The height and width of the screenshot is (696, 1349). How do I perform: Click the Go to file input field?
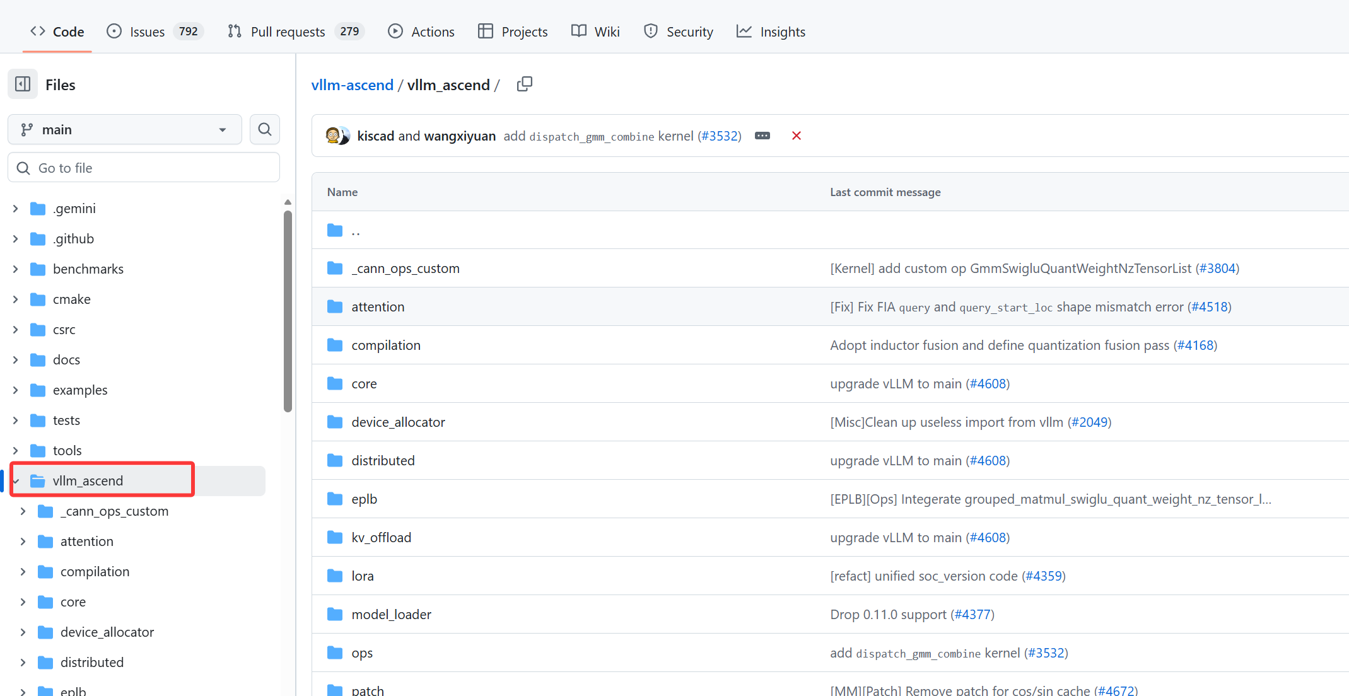(144, 167)
